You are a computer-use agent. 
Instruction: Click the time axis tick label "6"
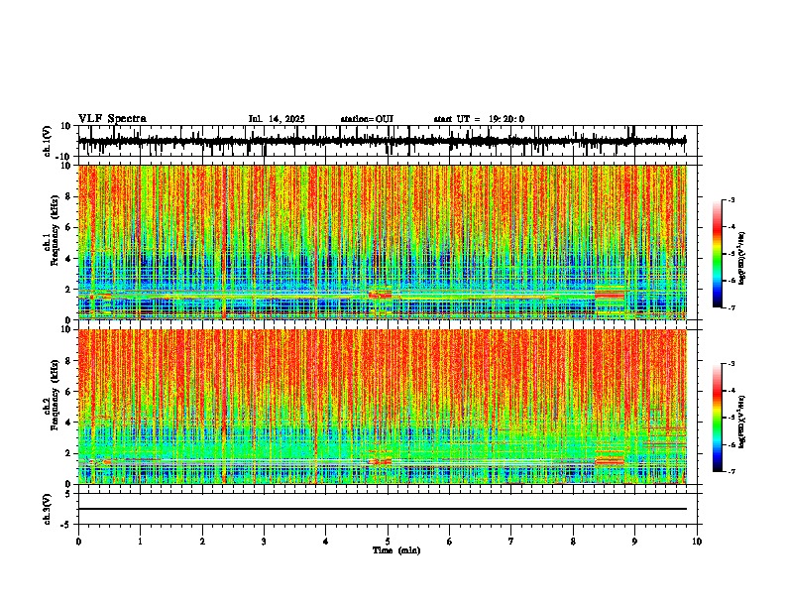[x=450, y=542]
